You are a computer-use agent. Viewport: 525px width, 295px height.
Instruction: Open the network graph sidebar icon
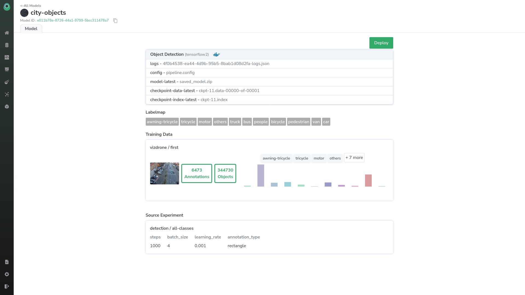7,94
